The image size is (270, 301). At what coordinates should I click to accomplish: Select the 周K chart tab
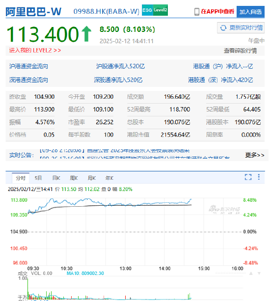(74, 178)
